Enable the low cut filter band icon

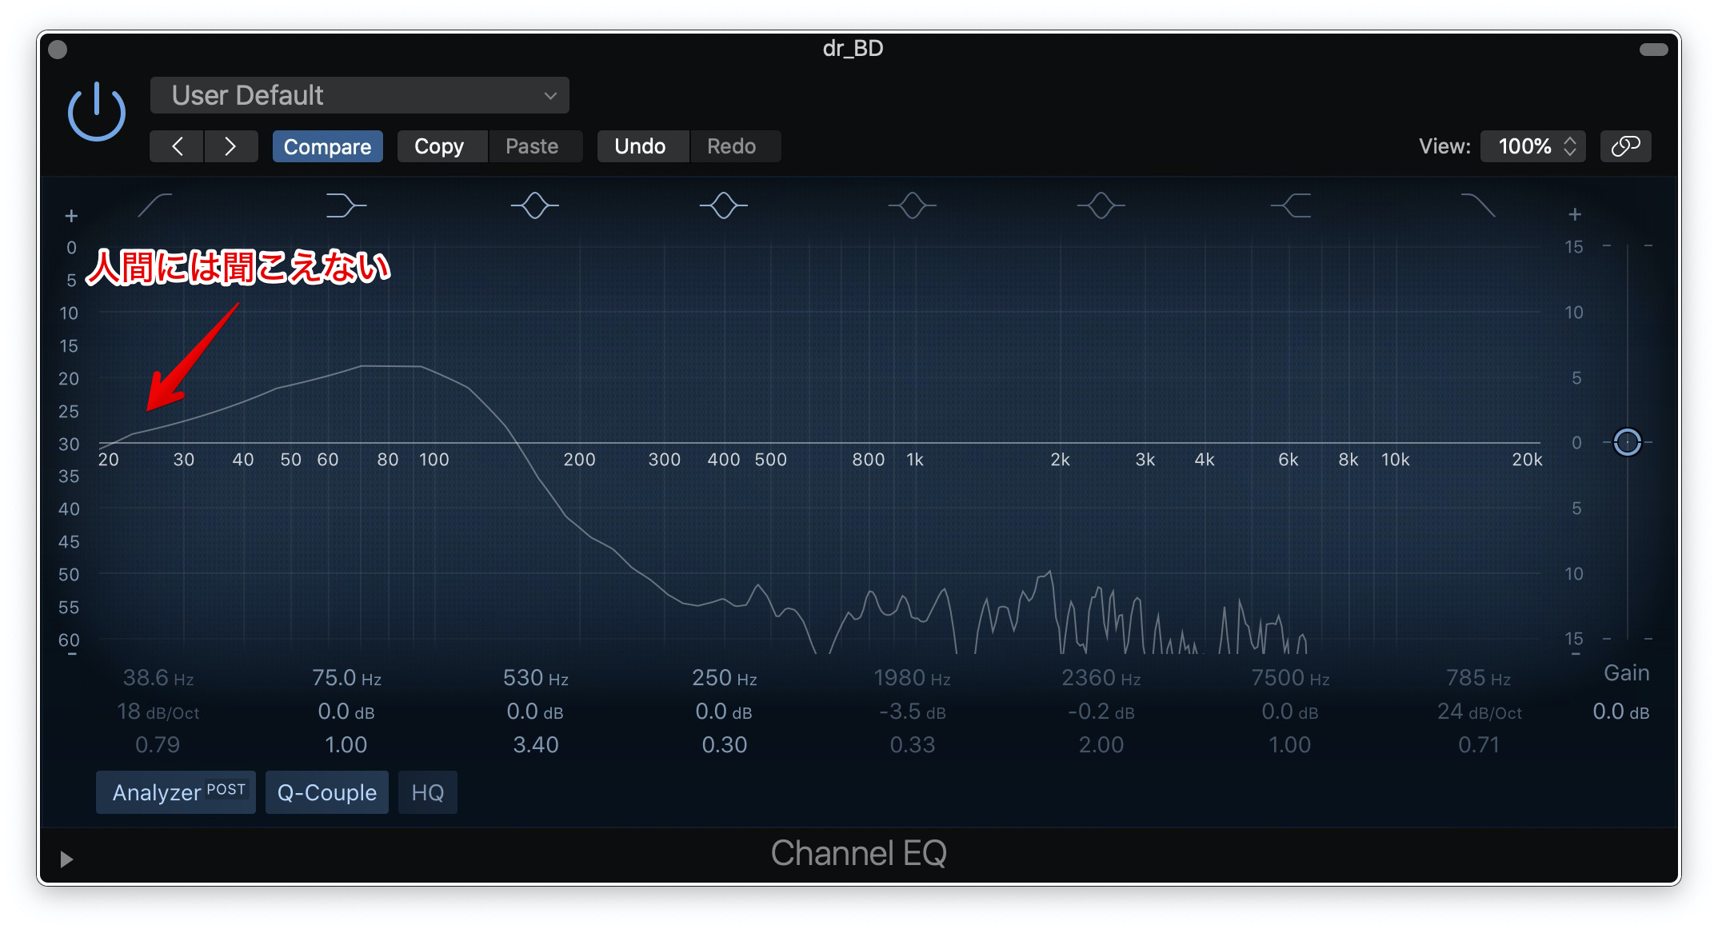click(x=155, y=205)
